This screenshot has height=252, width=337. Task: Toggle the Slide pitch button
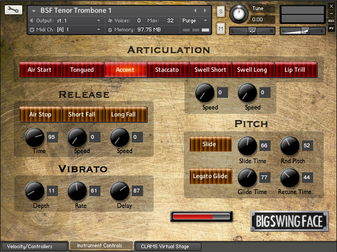point(210,144)
